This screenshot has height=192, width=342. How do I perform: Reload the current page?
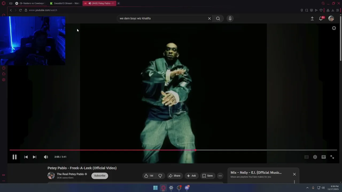point(20,10)
